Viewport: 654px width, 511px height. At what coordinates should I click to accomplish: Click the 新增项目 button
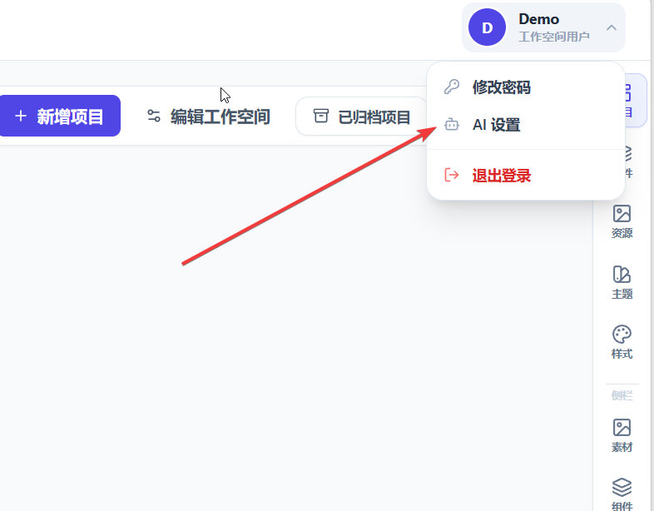59,116
